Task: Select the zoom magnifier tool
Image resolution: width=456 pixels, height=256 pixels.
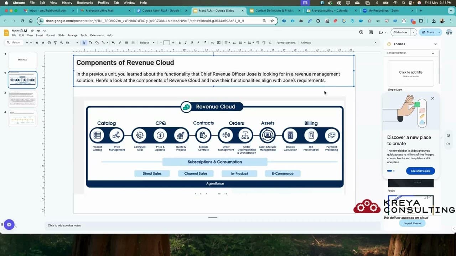Action: (x=61, y=43)
